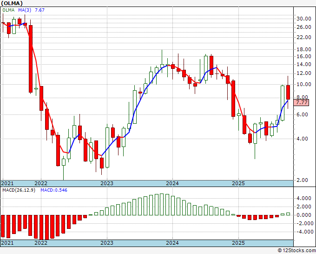
Task: Click the MACD:0.546 value readout
Action: [54, 190]
